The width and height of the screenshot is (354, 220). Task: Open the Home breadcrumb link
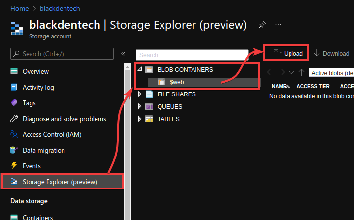19,8
